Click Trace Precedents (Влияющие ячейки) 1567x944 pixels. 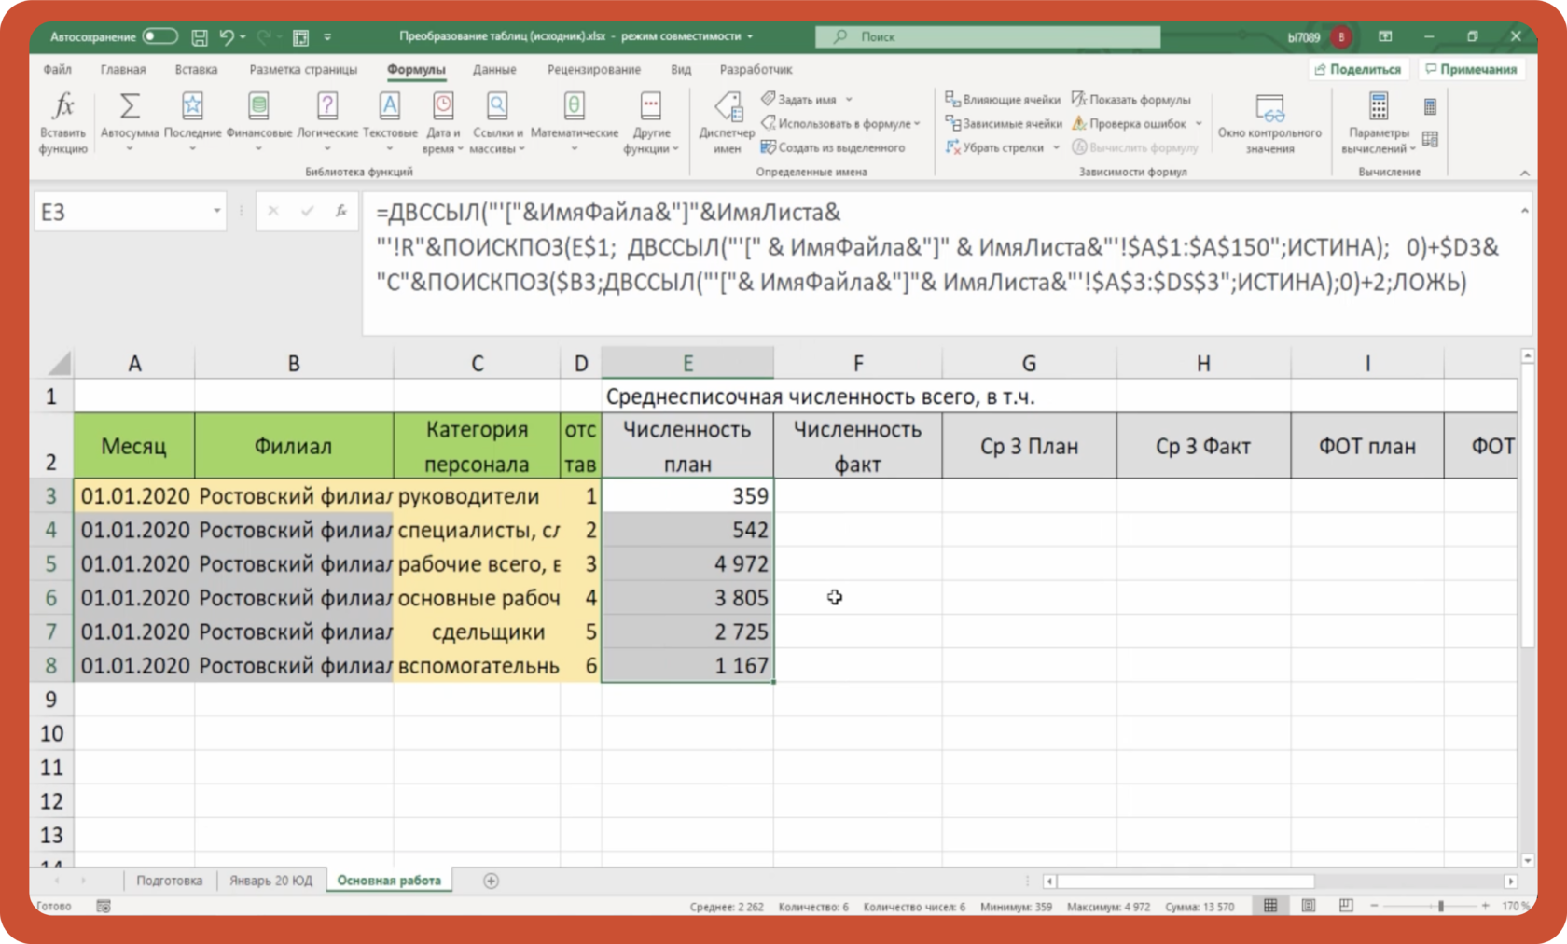coord(1003,99)
